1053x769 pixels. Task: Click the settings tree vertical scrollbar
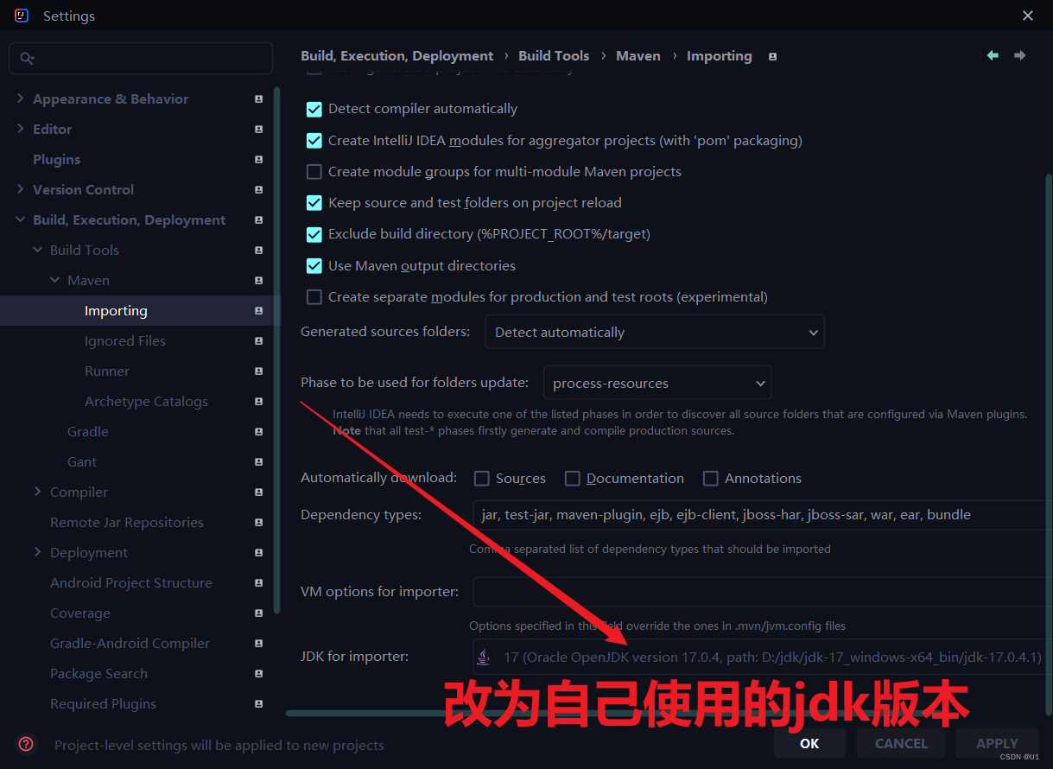point(277,350)
